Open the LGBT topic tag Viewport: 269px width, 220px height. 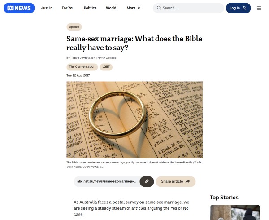(x=106, y=67)
